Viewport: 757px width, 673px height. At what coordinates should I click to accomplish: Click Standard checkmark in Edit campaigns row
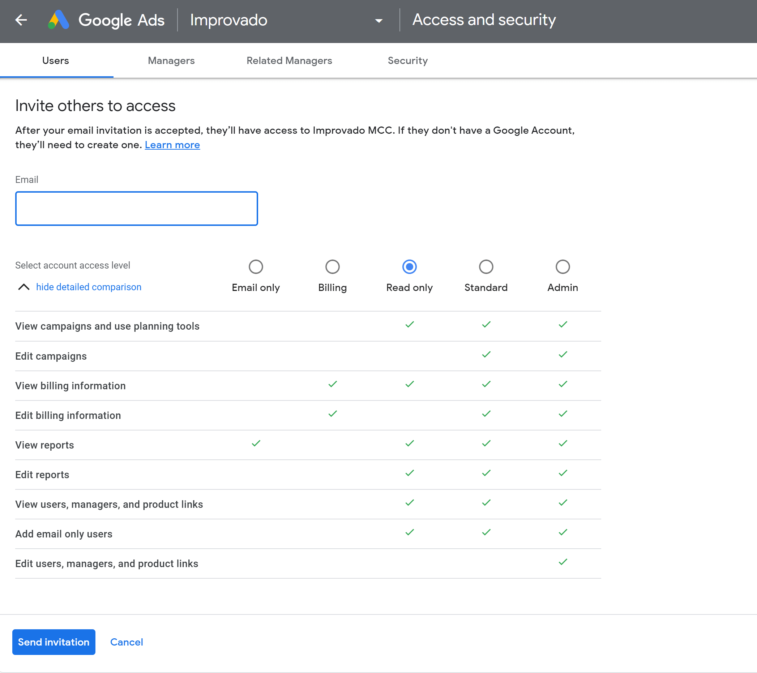pyautogui.click(x=486, y=354)
